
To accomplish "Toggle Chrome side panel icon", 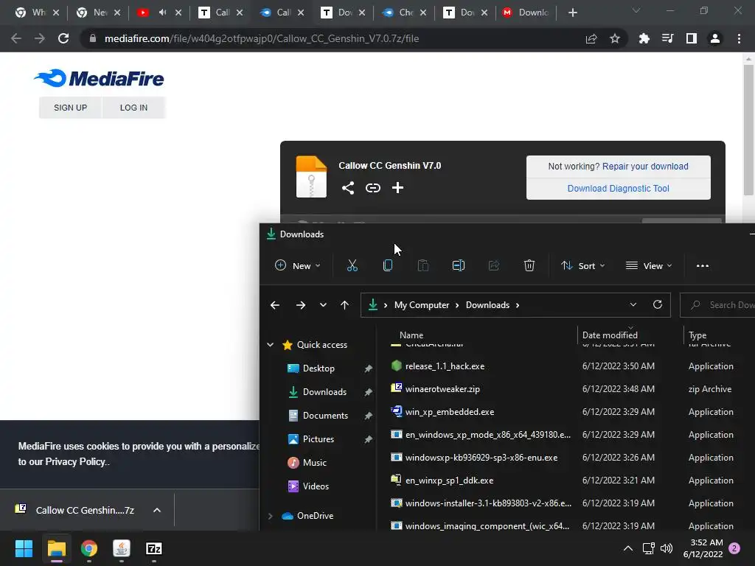I will pos(692,38).
